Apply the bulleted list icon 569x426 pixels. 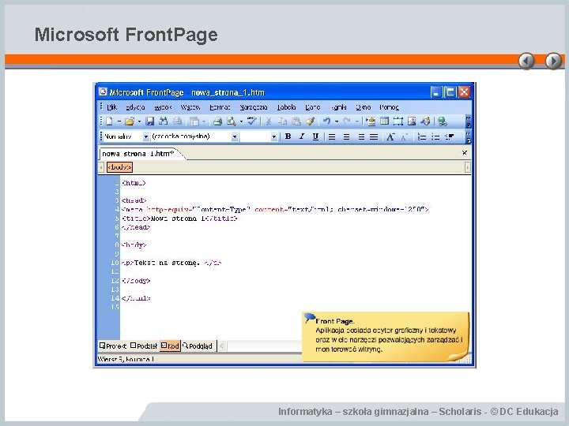pos(435,136)
